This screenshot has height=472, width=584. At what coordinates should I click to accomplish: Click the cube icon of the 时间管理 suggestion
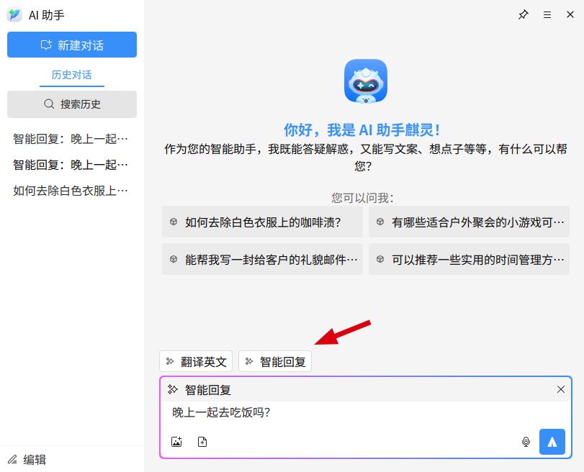point(380,259)
